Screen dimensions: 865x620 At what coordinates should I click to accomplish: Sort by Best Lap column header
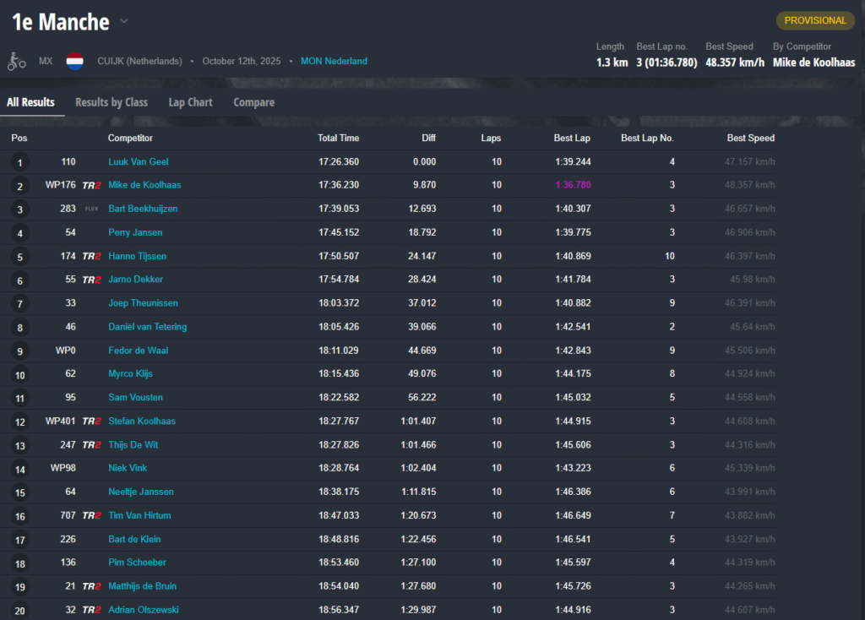click(x=572, y=138)
